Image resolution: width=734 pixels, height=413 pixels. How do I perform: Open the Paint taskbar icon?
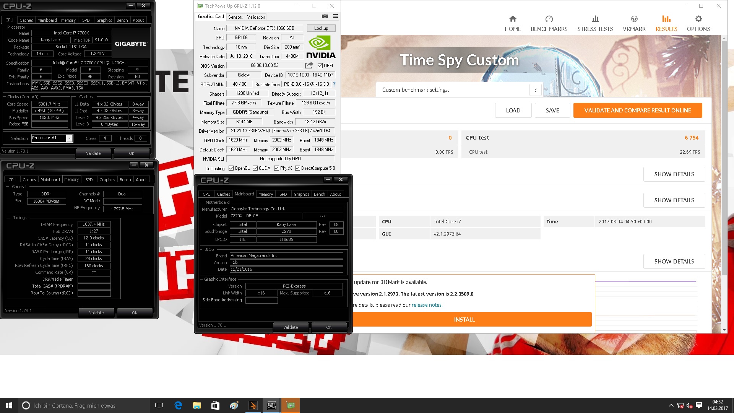coord(234,405)
